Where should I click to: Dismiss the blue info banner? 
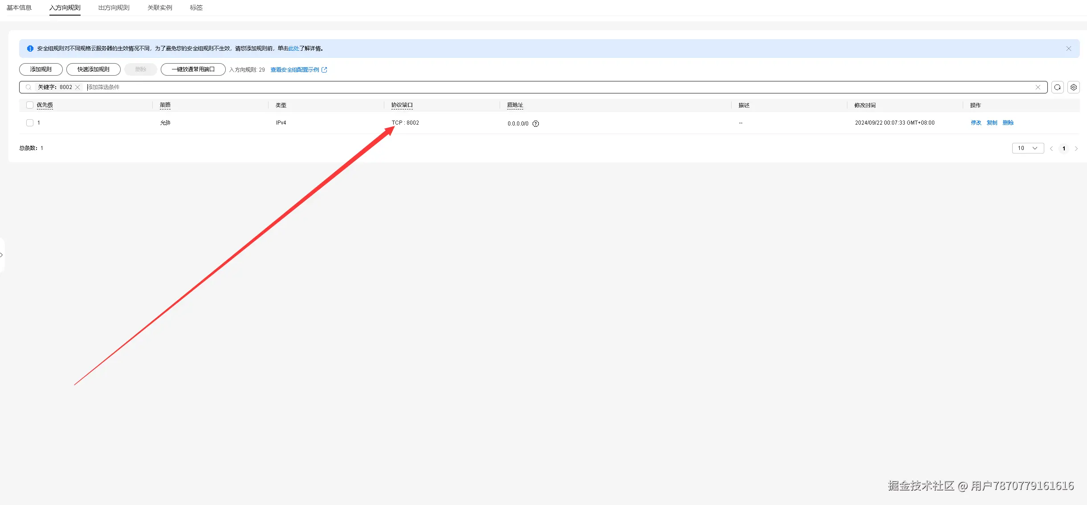(x=1068, y=48)
